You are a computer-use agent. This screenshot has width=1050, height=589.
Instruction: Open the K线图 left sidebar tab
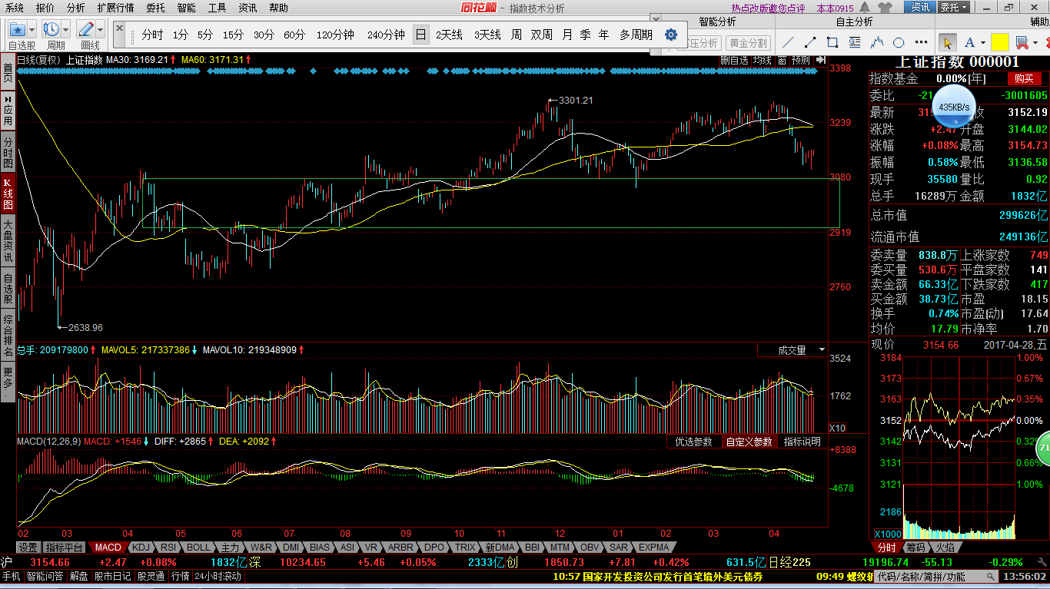(8, 194)
